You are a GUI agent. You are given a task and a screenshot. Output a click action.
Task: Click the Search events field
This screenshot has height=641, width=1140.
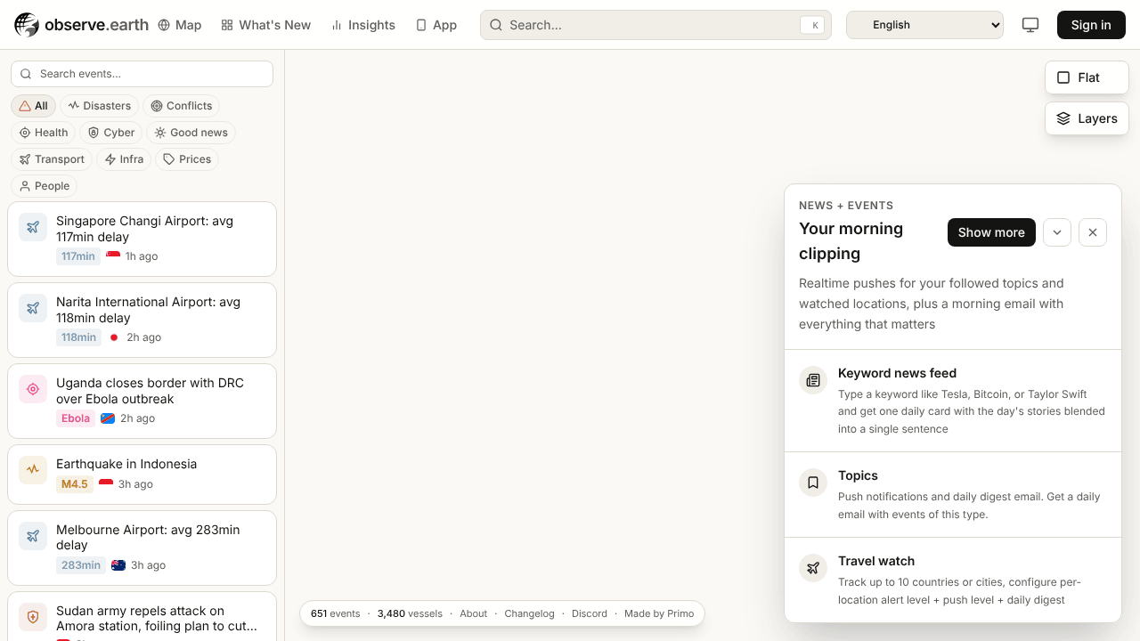tap(142, 74)
